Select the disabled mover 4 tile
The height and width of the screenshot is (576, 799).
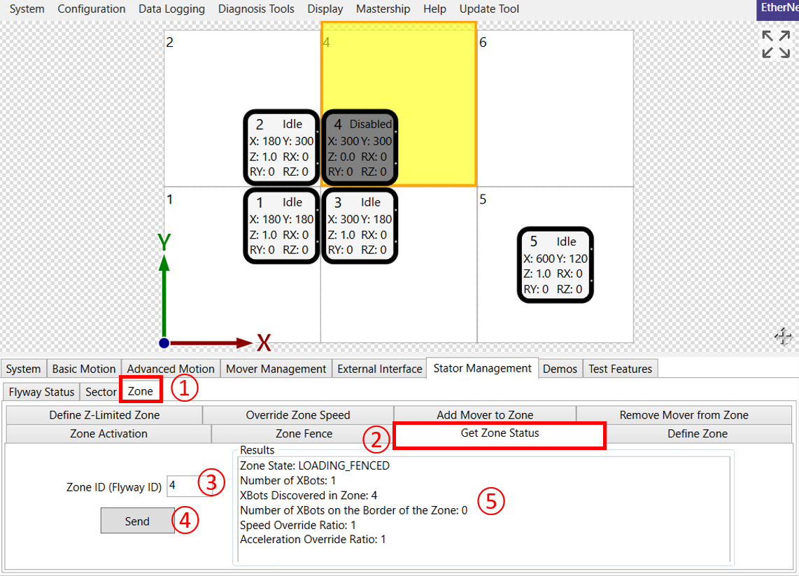[360, 147]
